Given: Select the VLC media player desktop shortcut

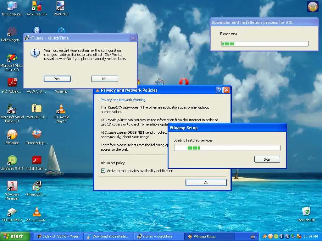Looking at the screenshot, I should point(61,113).
